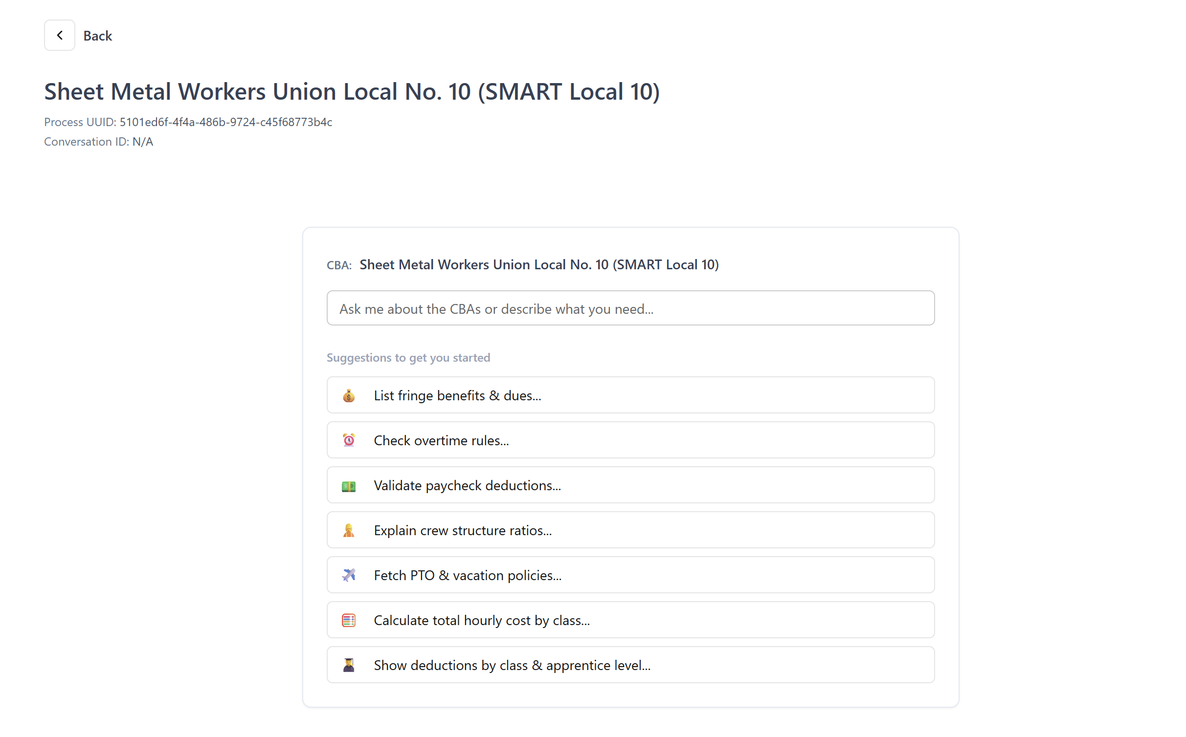Focus the Ask me about the CBAs input
This screenshot has width=1186, height=737.
(x=630, y=308)
